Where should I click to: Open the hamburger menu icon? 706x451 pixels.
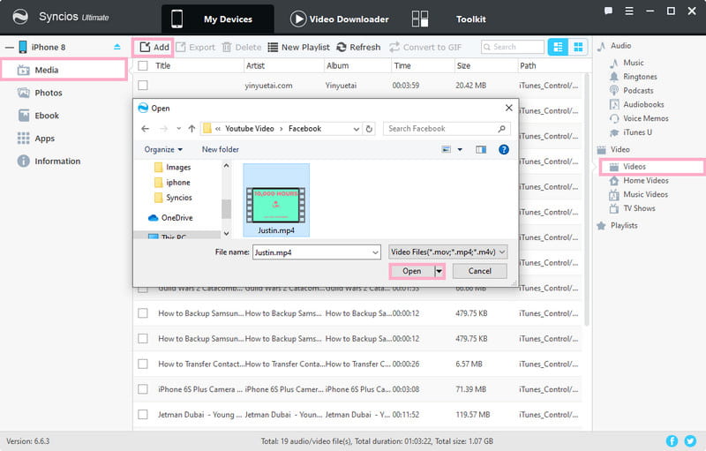pos(629,11)
